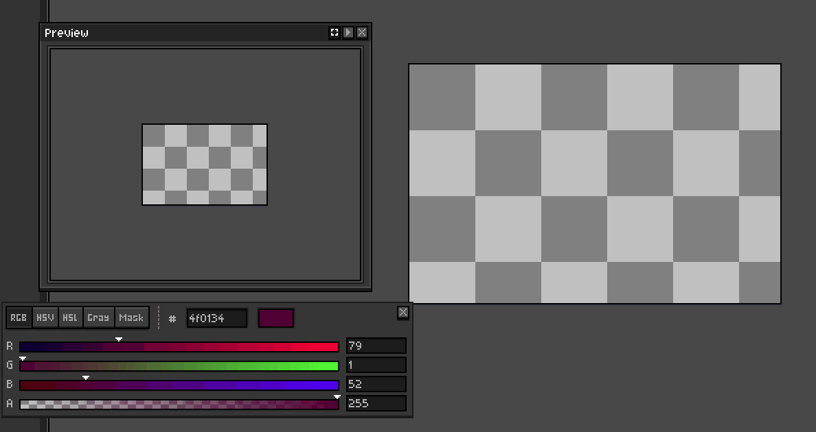Play animation in Preview window
This screenshot has width=816, height=432.
pos(348,33)
